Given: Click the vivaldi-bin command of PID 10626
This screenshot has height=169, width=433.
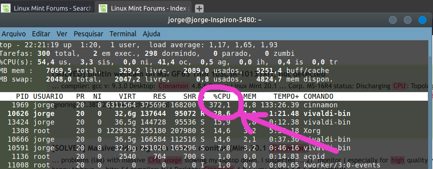Looking at the screenshot, I should tap(327, 114).
